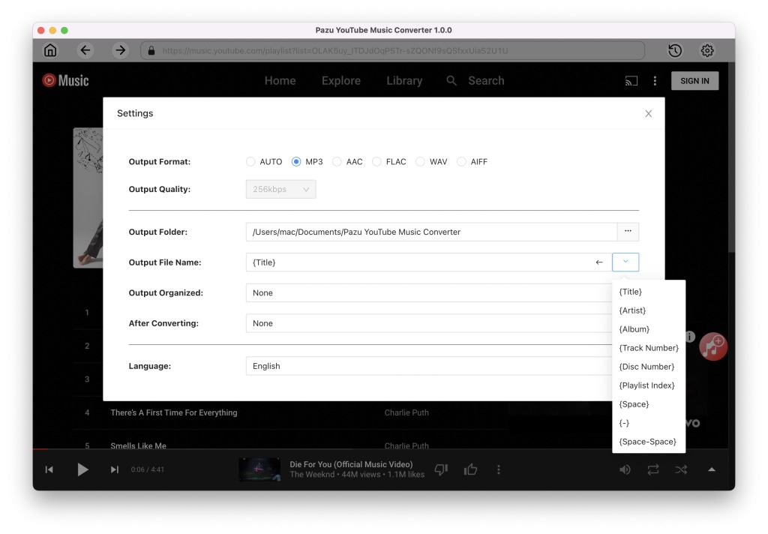
Task: Switch to the Explore tab
Action: pyautogui.click(x=340, y=80)
